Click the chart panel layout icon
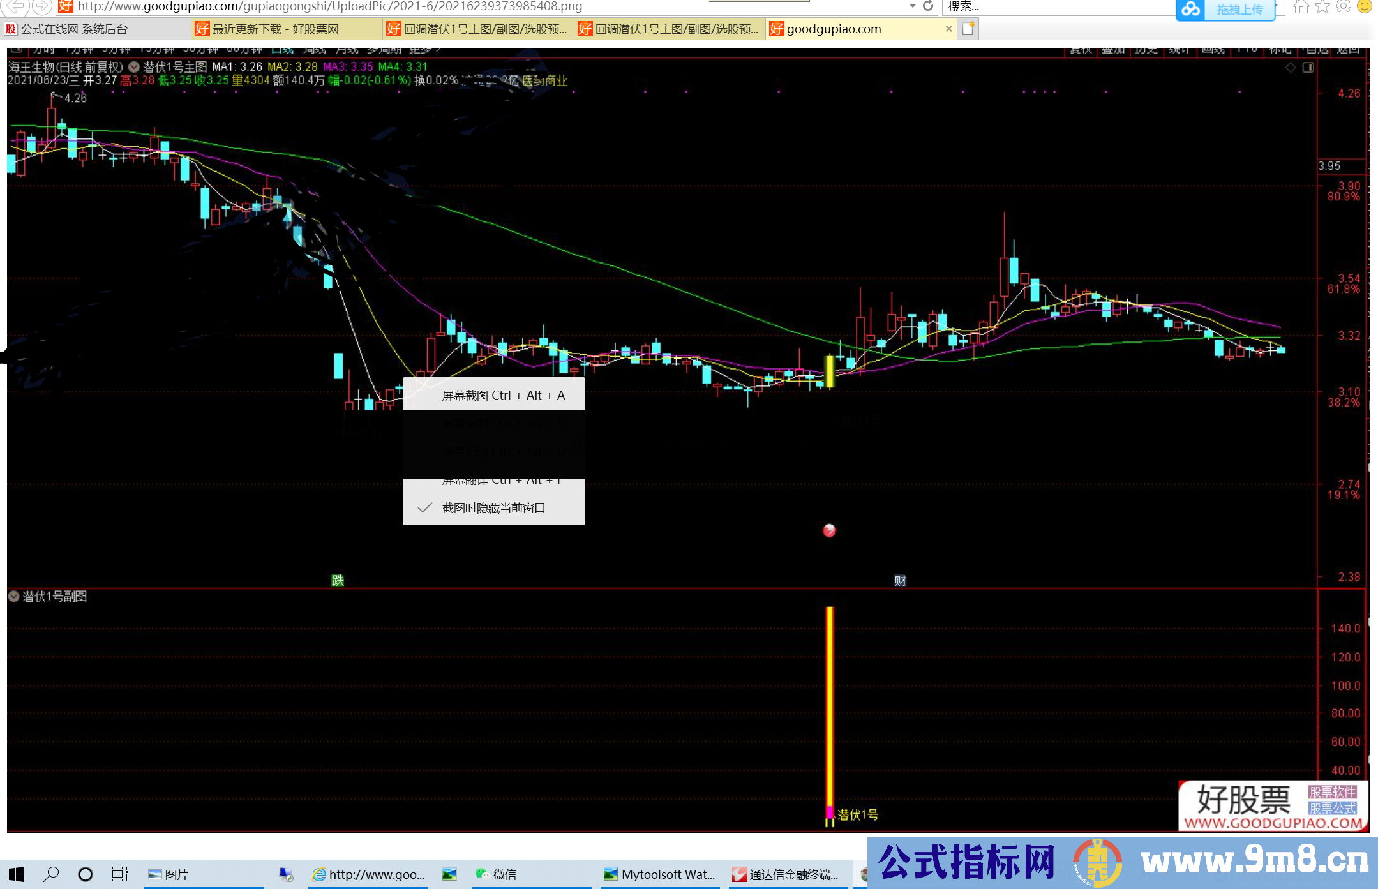The image size is (1378, 889). (x=1308, y=68)
